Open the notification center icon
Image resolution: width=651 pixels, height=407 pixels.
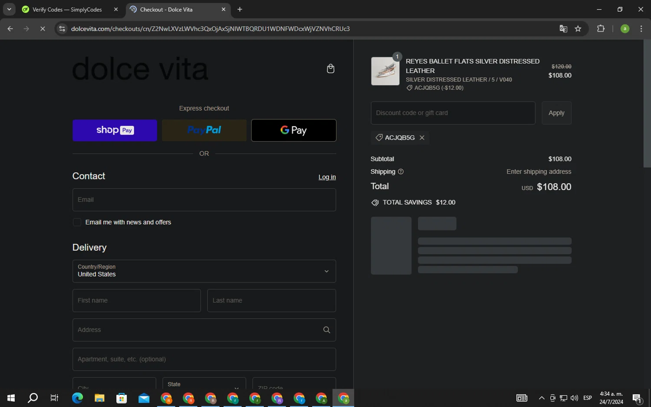pos(637,398)
